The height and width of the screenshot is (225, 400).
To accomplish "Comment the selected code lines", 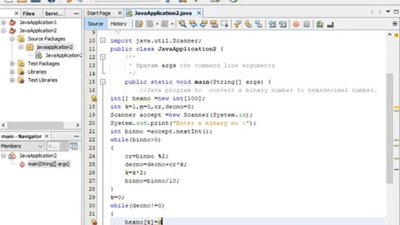I will 319,24.
